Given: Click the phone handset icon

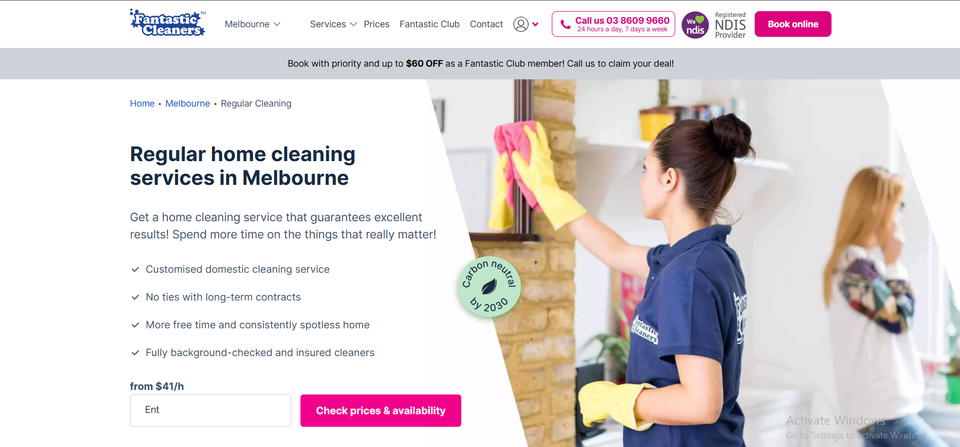Looking at the screenshot, I should pos(565,24).
